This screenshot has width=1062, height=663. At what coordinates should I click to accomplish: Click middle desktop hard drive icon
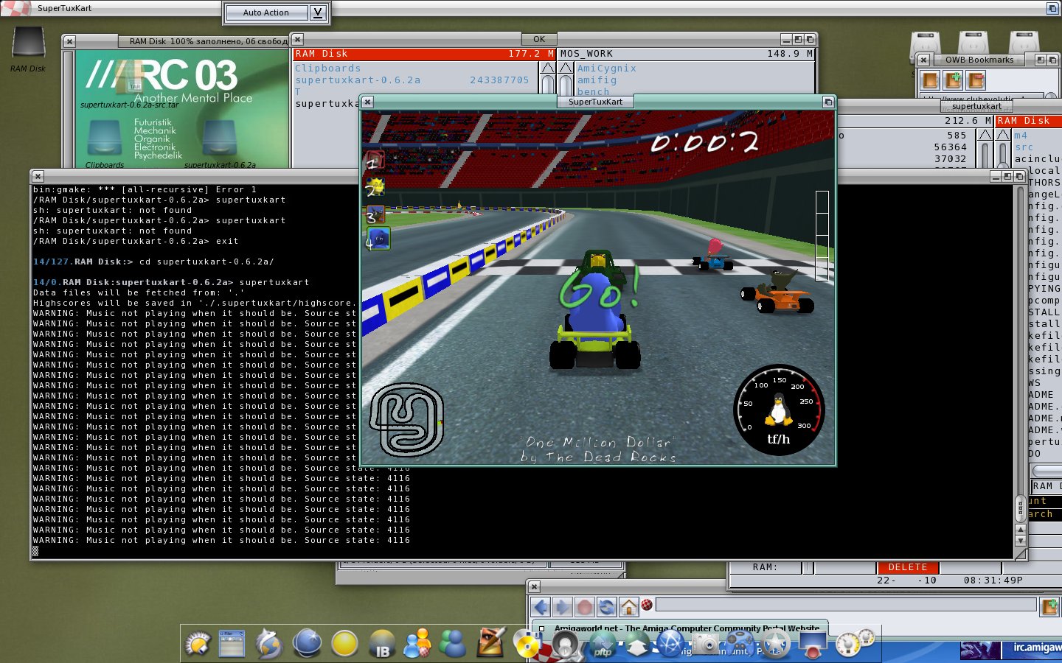click(x=974, y=43)
